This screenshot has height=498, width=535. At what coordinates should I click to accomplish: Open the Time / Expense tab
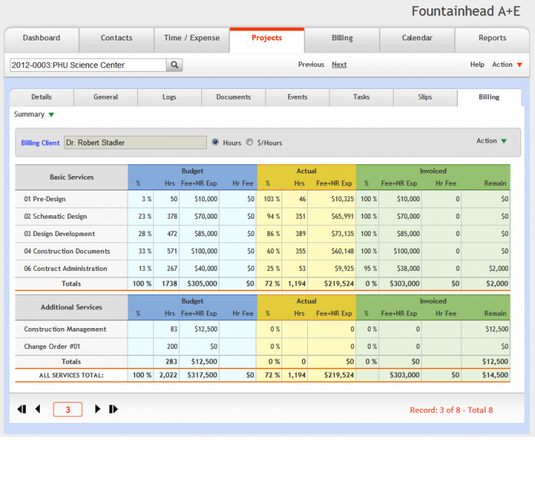coord(192,38)
